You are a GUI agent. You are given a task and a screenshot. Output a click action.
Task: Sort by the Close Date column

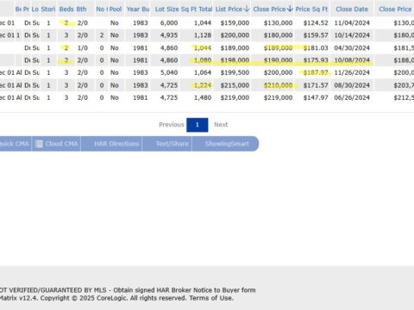tap(352, 9)
